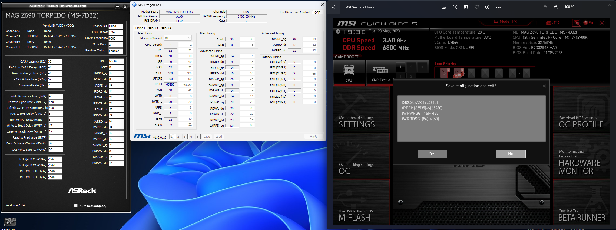Rotate the image using the Photos rotate icon
The width and height of the screenshot is (616, 230).
point(455,7)
